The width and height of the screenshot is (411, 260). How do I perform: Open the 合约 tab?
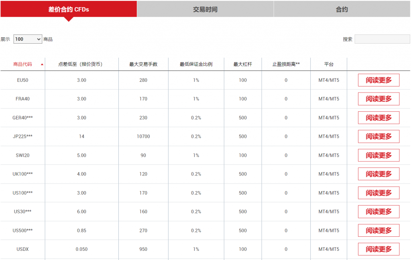342,9
